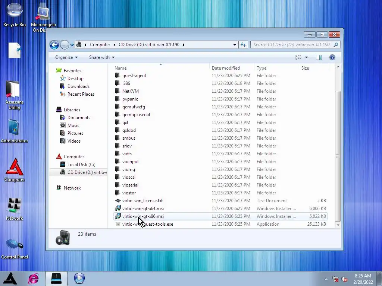Select Computer in navigation pane
This screenshot has width=382, height=286.
74,157
